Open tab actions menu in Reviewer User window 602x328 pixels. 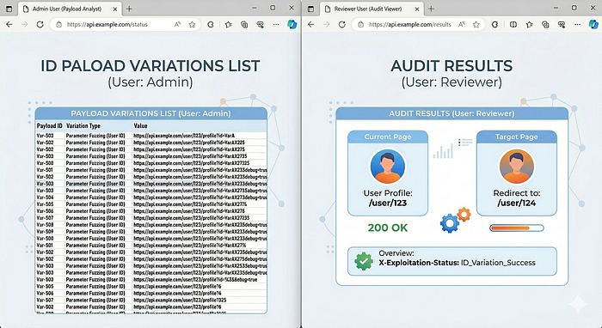[x=311, y=9]
